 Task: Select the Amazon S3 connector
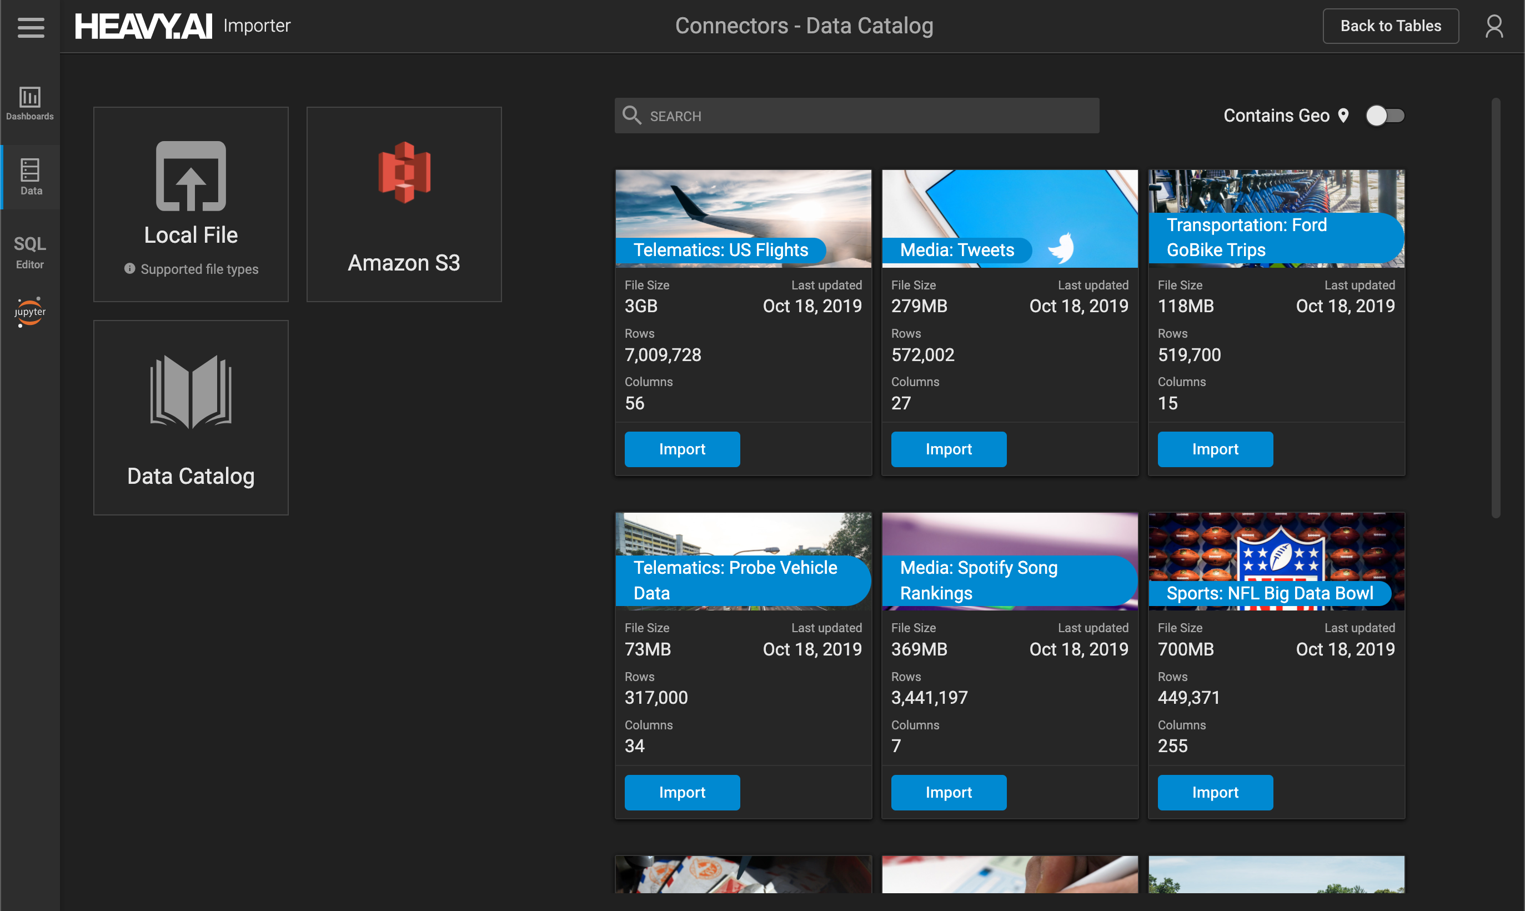point(404,204)
